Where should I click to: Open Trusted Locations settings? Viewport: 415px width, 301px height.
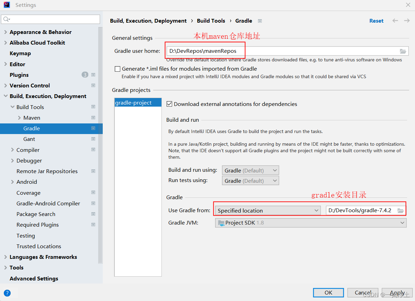[39, 246]
